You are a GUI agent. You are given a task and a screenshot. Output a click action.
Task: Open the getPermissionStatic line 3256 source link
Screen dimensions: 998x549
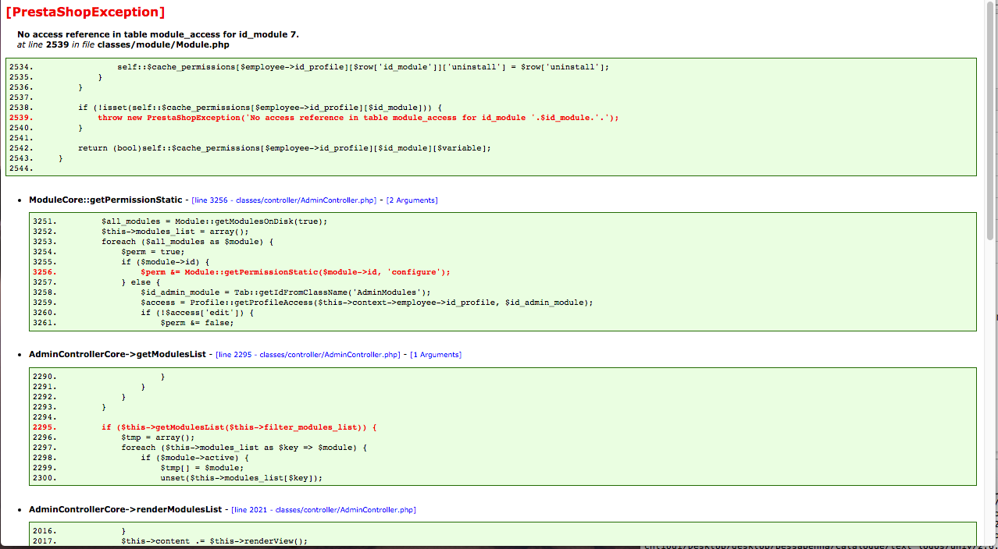284,200
